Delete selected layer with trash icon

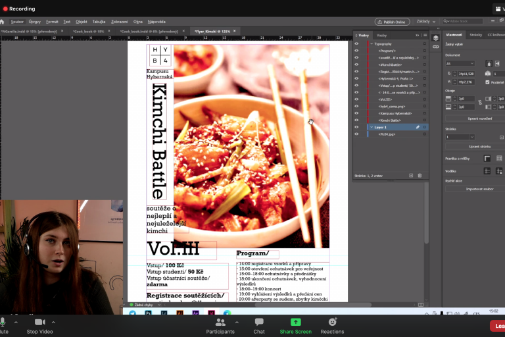pyautogui.click(x=420, y=176)
